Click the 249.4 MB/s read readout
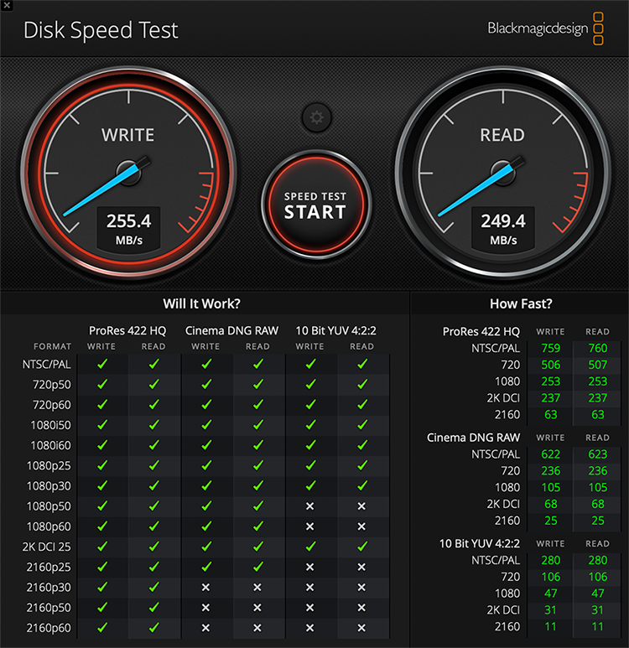The width and height of the screenshot is (629, 648). [x=503, y=228]
